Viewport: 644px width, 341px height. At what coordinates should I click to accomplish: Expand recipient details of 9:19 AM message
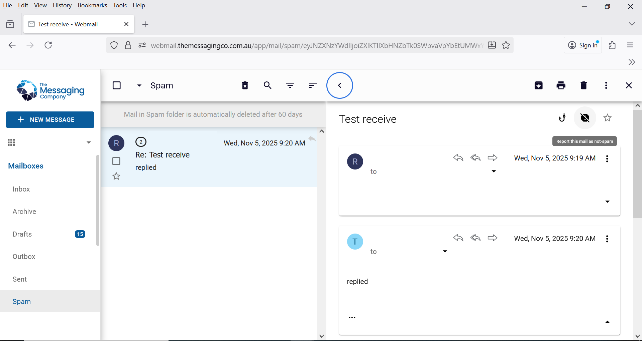(x=494, y=171)
